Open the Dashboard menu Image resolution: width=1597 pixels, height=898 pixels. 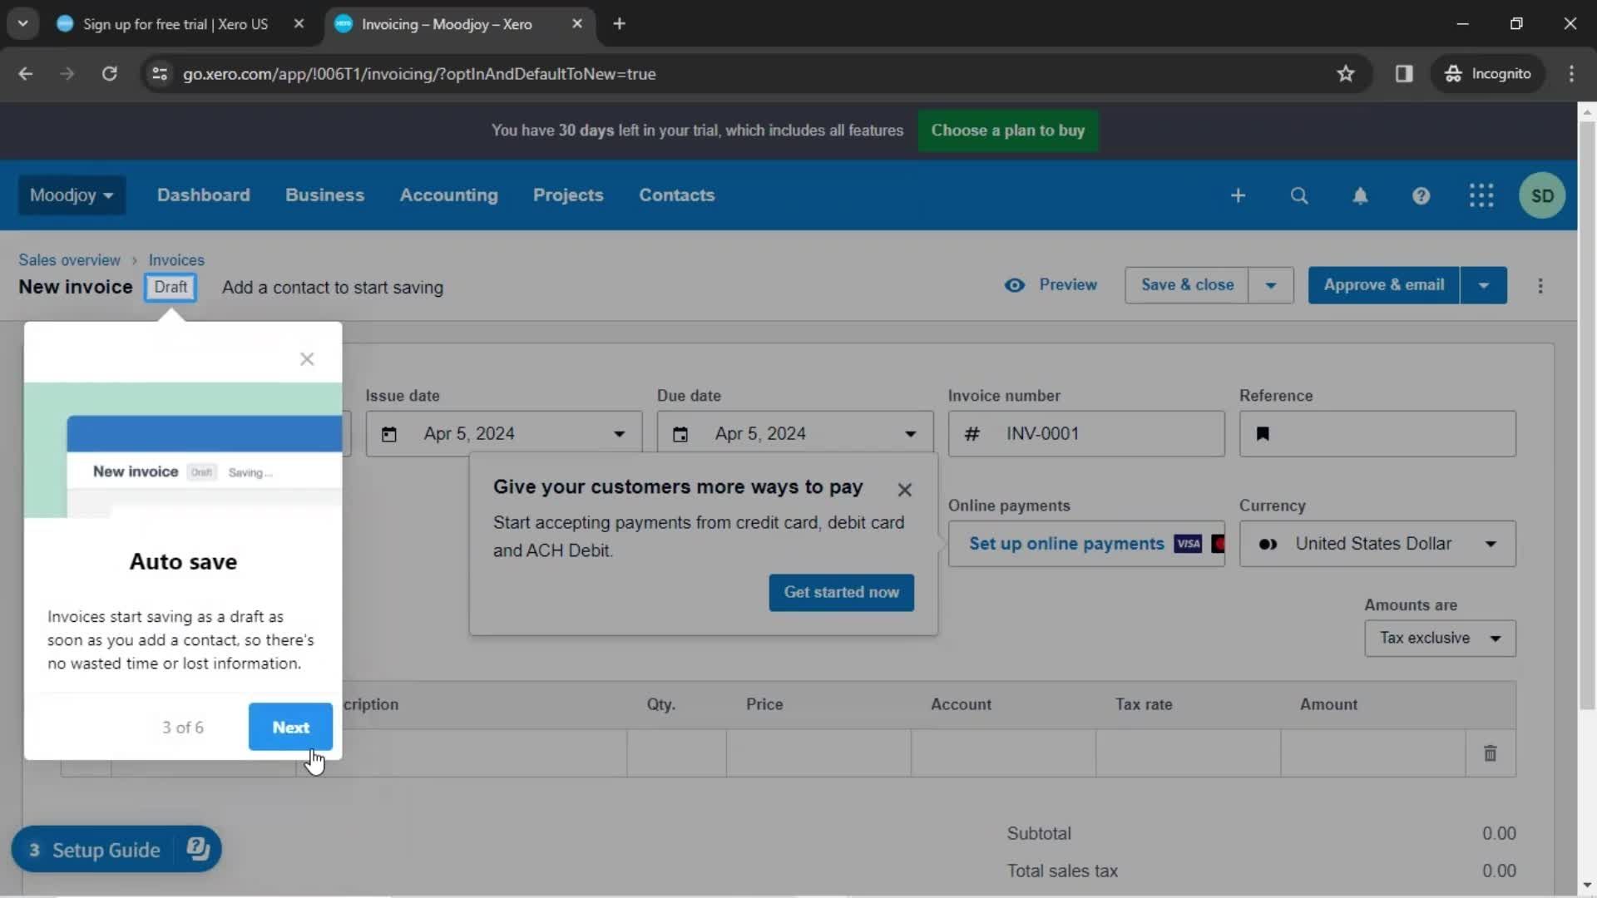pos(203,195)
